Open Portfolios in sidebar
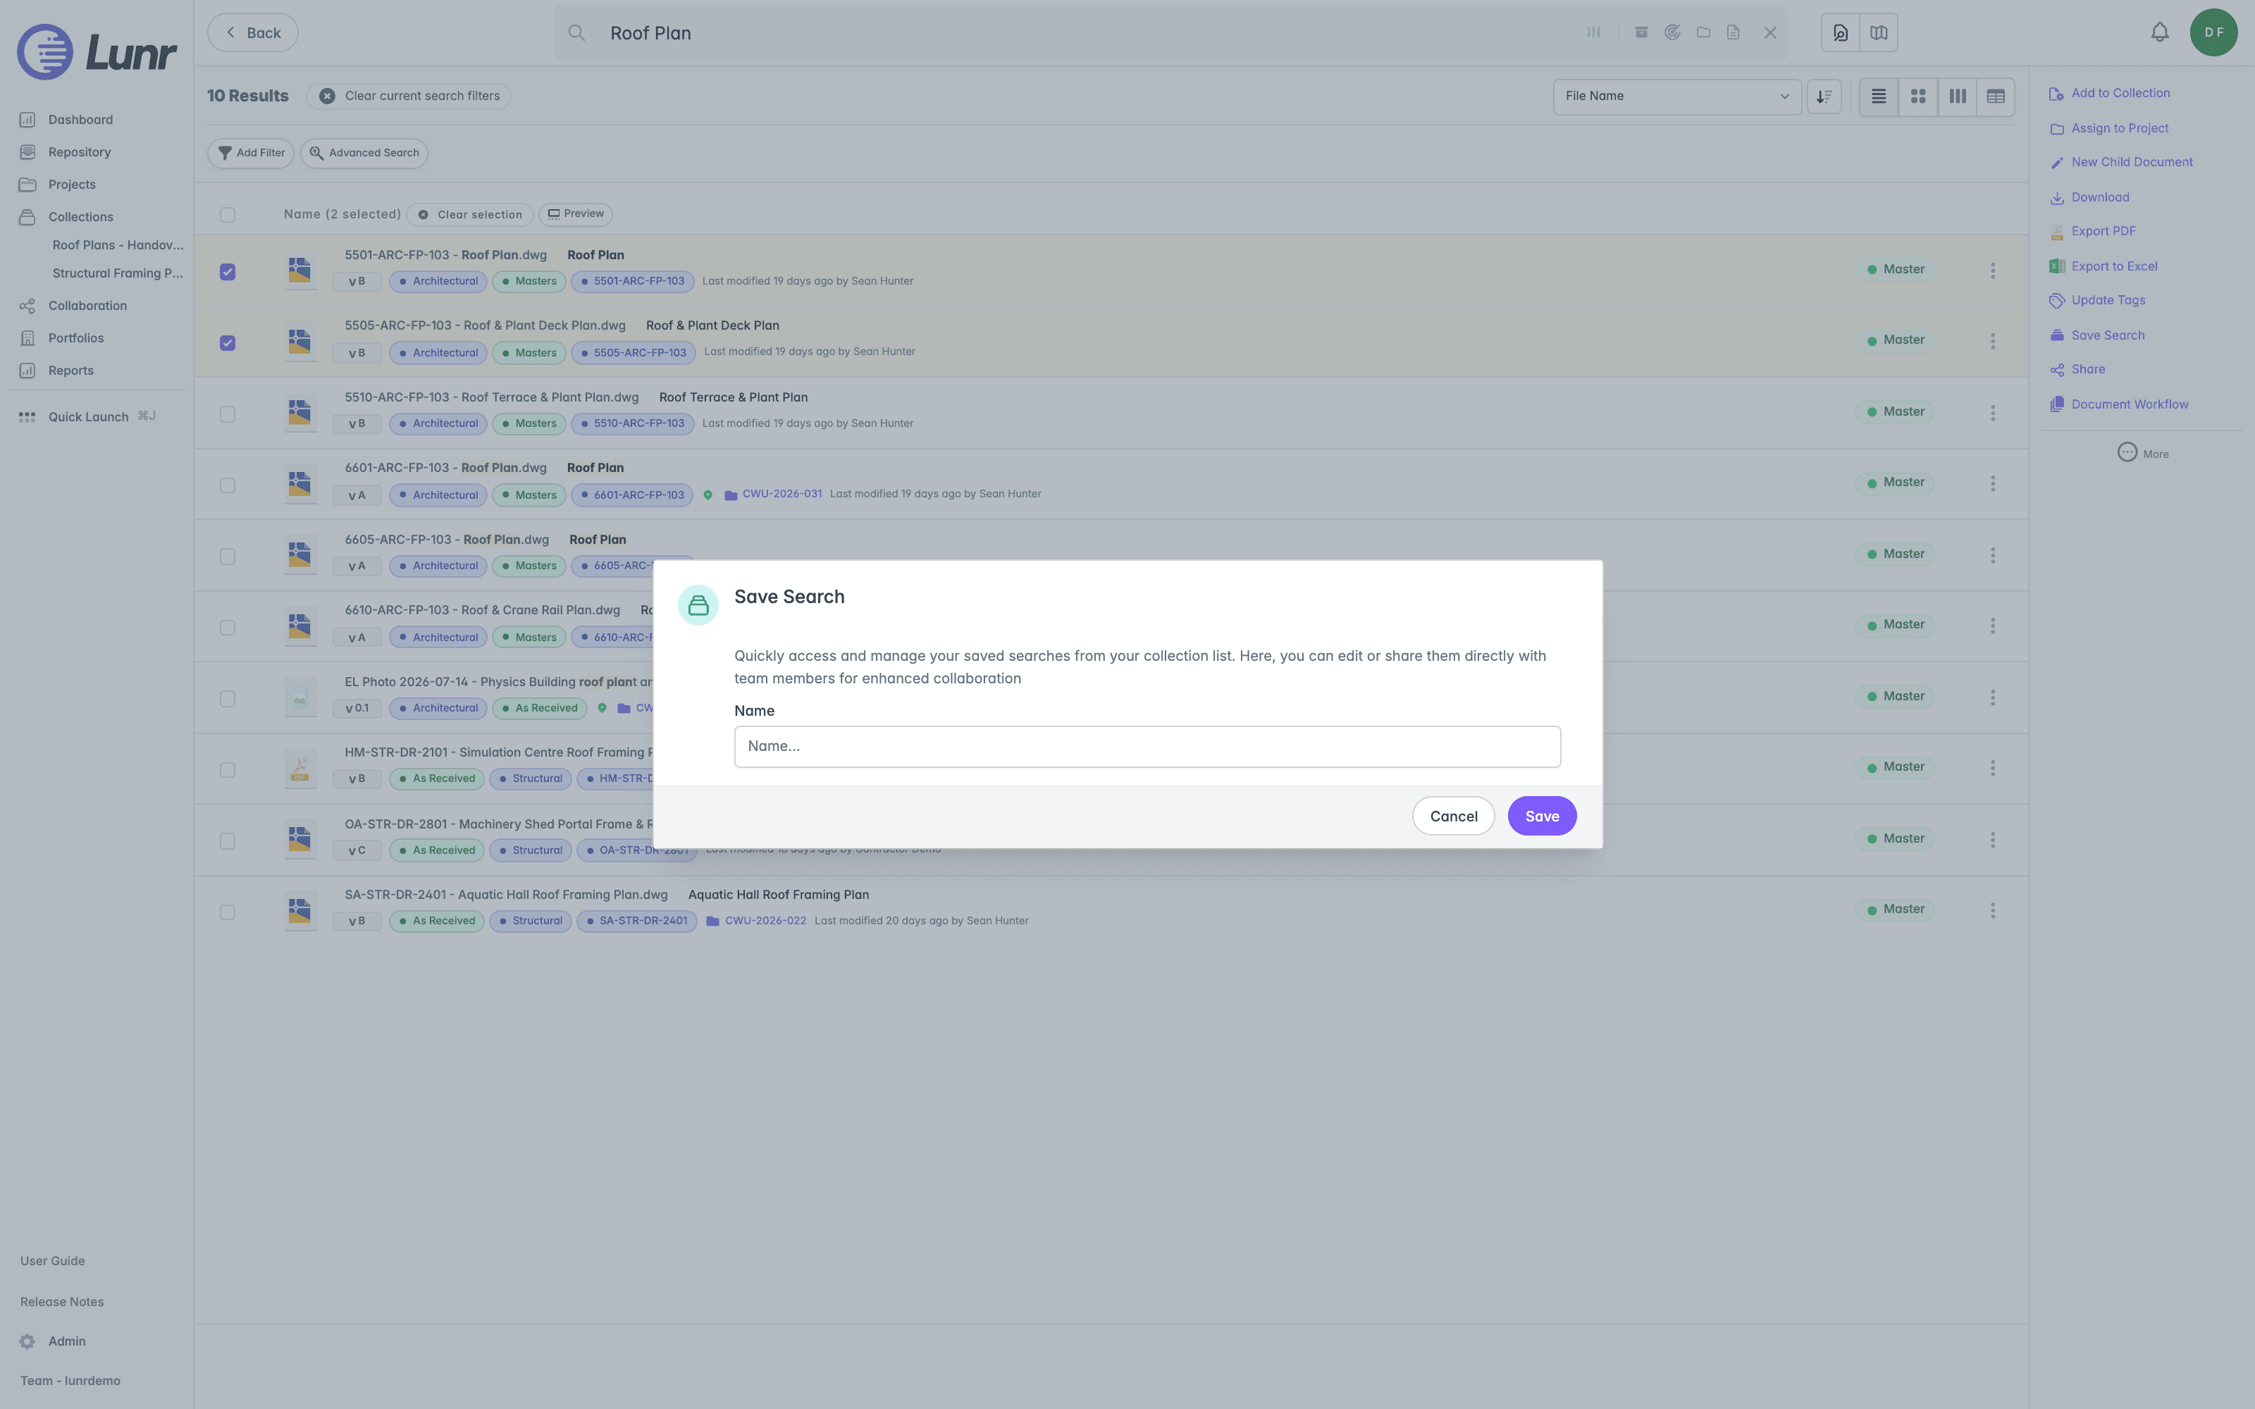 tap(75, 338)
